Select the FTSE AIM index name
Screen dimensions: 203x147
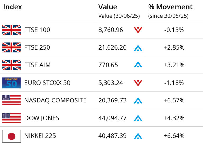[37, 65]
